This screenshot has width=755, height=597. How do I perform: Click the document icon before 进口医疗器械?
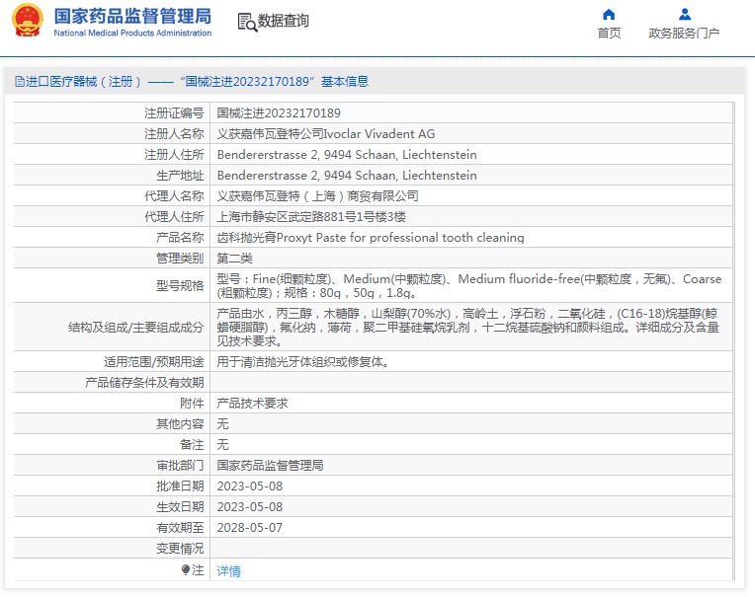pos(19,81)
